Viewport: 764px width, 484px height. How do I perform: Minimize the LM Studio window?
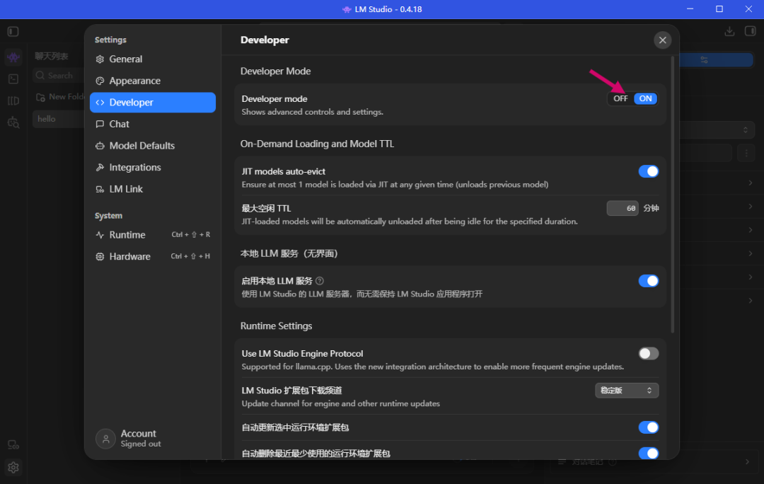tap(690, 9)
